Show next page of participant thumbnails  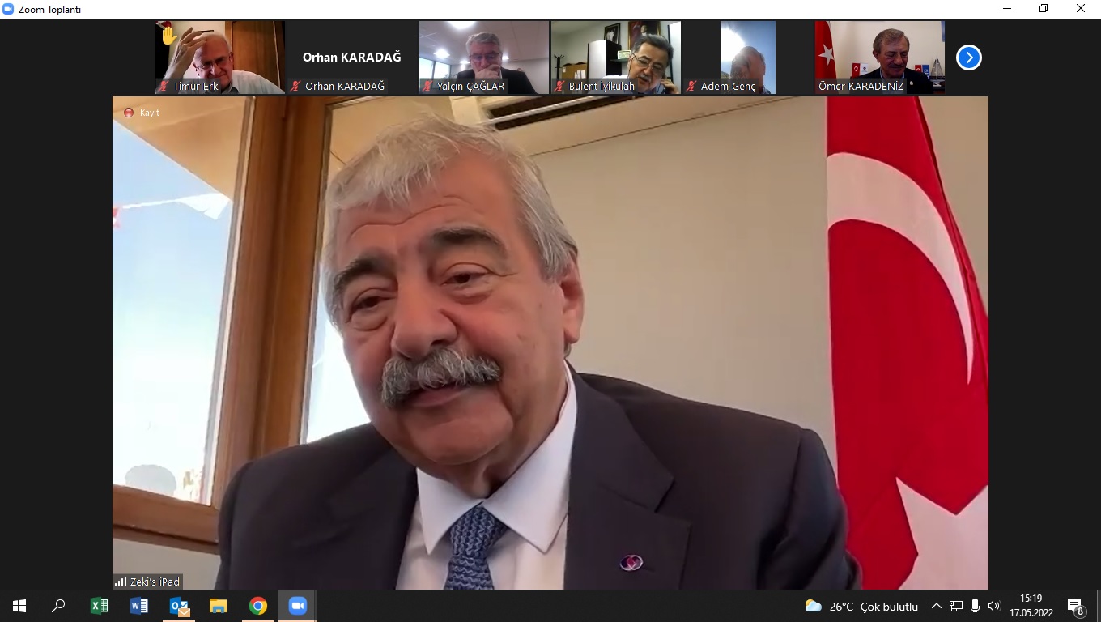tap(968, 58)
